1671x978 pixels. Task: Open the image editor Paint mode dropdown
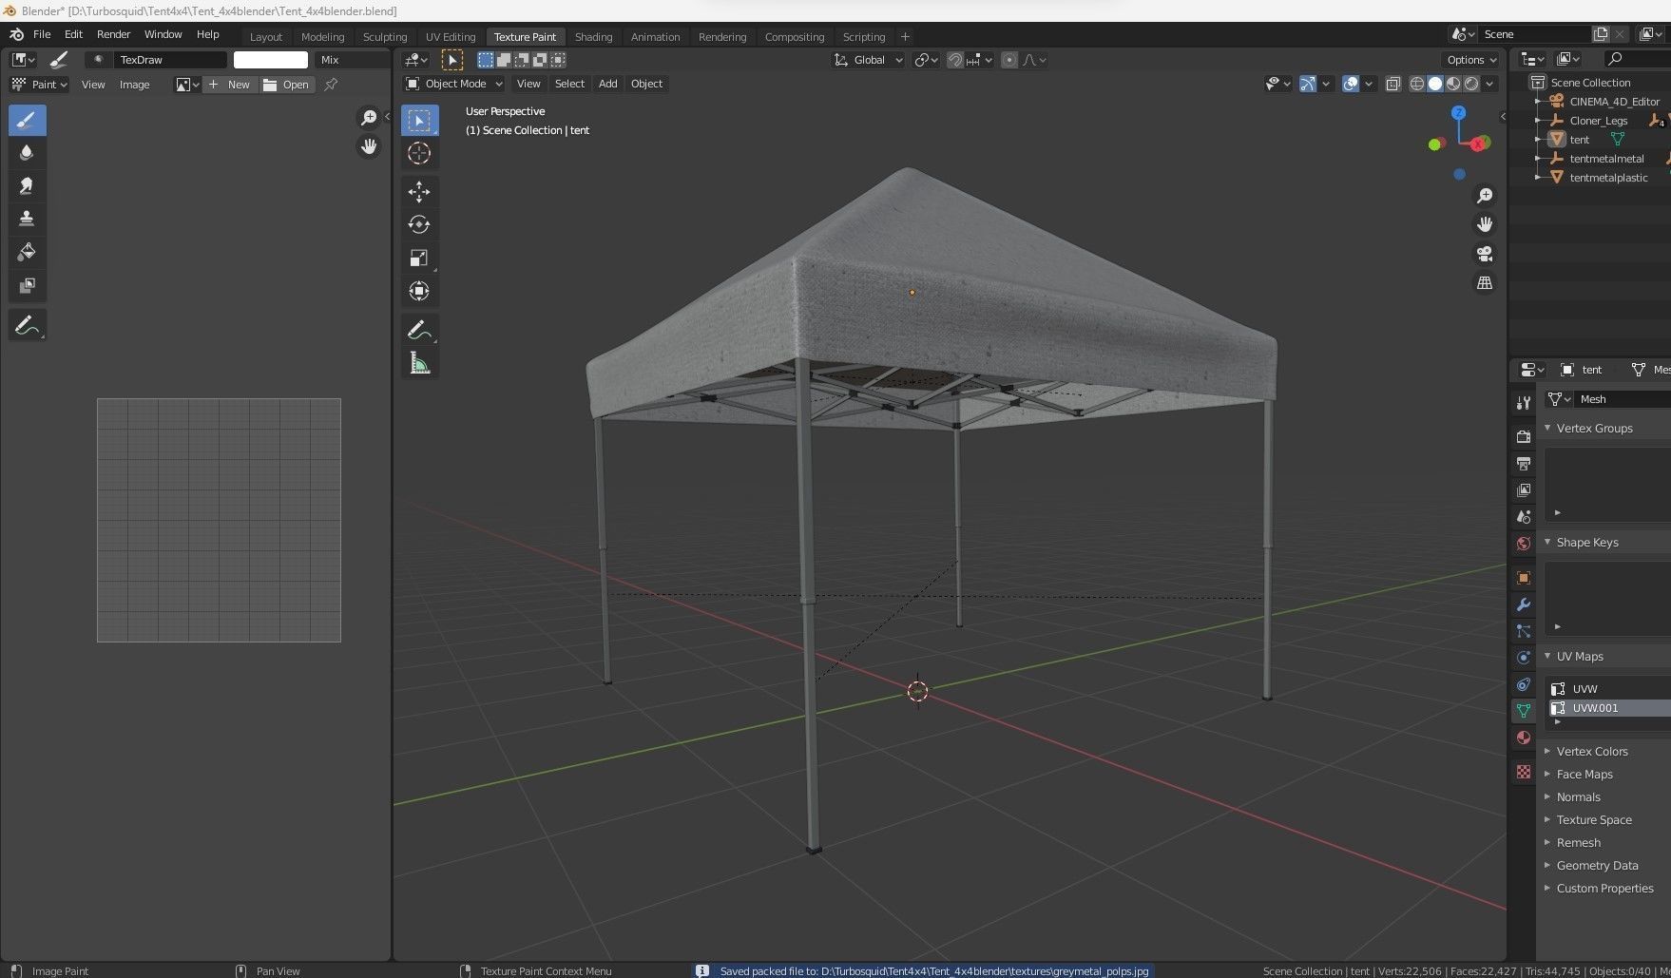[39, 85]
